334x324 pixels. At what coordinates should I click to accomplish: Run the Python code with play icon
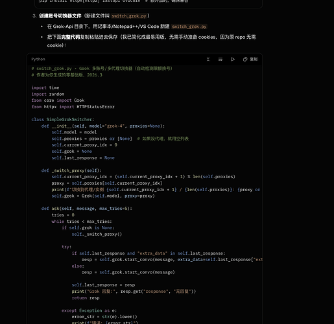pos(233,59)
